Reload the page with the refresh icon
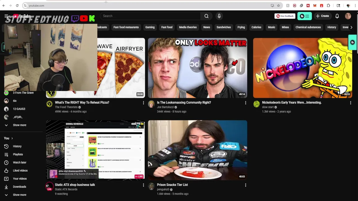The image size is (358, 201). click(17, 6)
